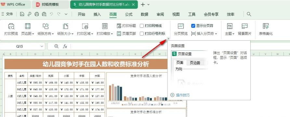This screenshot has height=117, width=290.
Task: Expand the Paper Orientation (纸张方向) dropdown
Action: [x=53, y=34]
